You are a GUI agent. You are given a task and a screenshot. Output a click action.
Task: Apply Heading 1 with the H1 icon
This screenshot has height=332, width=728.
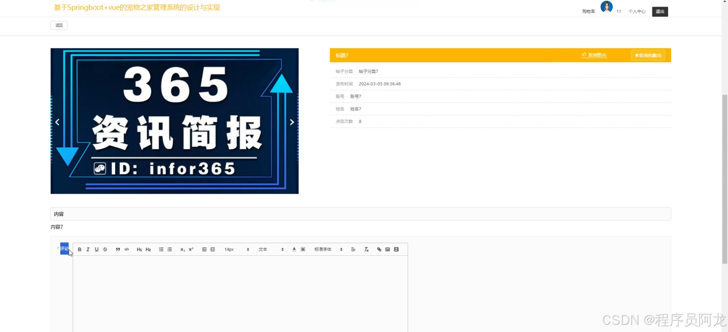[x=139, y=249]
